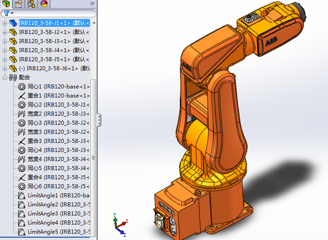328x240 pixels.
Task: Click the IRB120_3-58-J4 part icon
Action: (x=13, y=50)
